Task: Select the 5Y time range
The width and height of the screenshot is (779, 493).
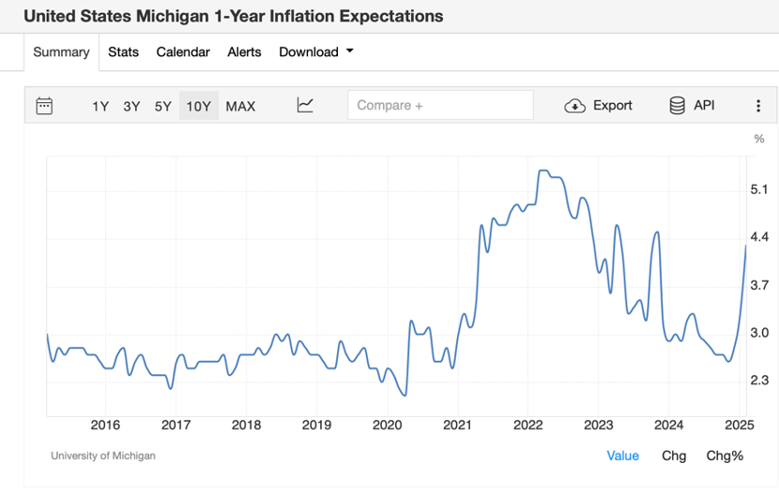Action: [163, 106]
